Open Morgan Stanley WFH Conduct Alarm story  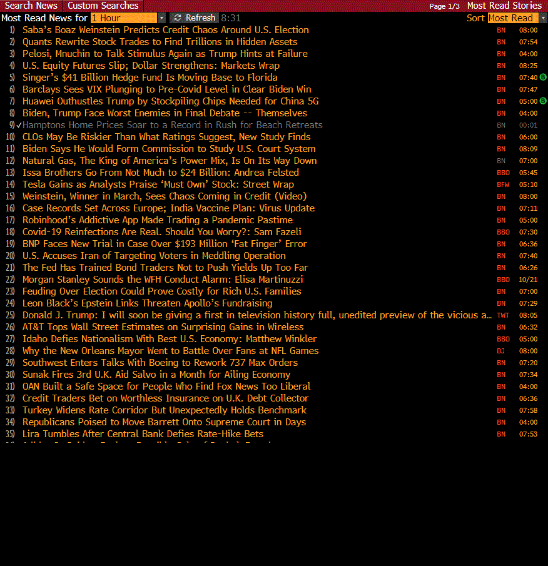[x=163, y=280]
